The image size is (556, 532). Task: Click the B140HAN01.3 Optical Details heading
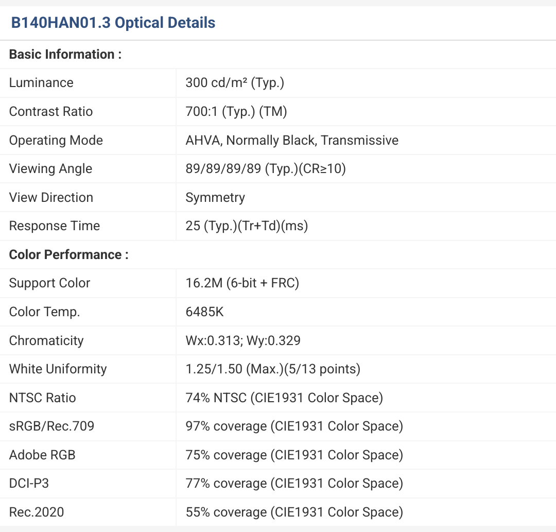(x=113, y=23)
